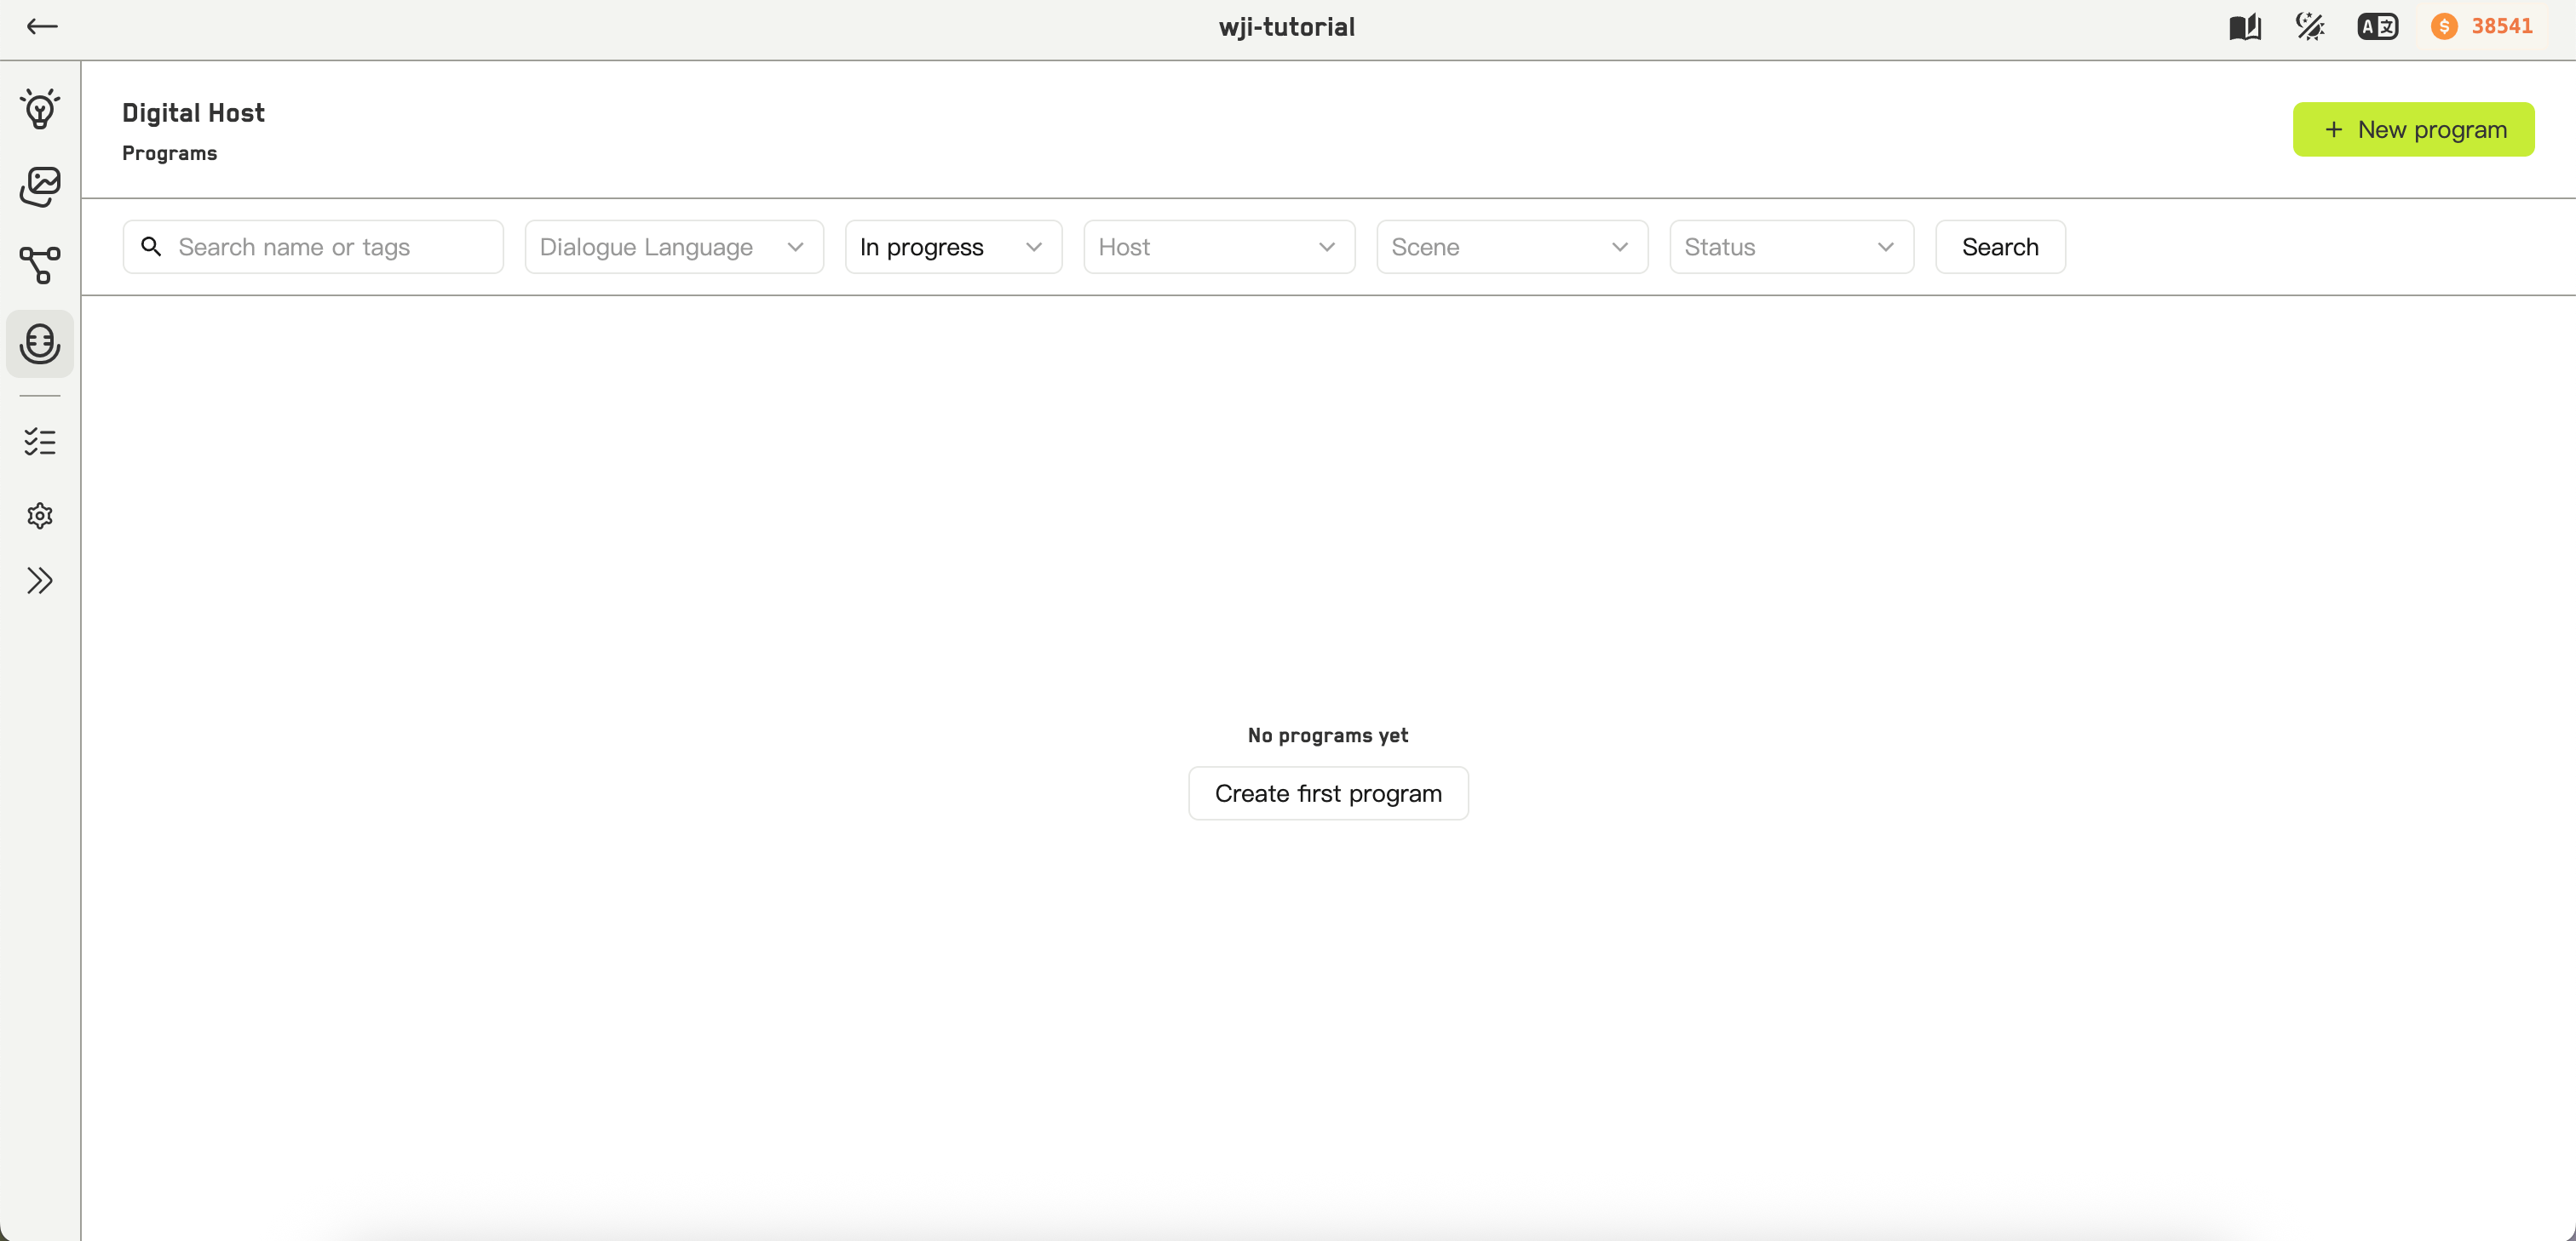Expand the Scene dropdown
This screenshot has height=1241, width=2576.
(1512, 247)
